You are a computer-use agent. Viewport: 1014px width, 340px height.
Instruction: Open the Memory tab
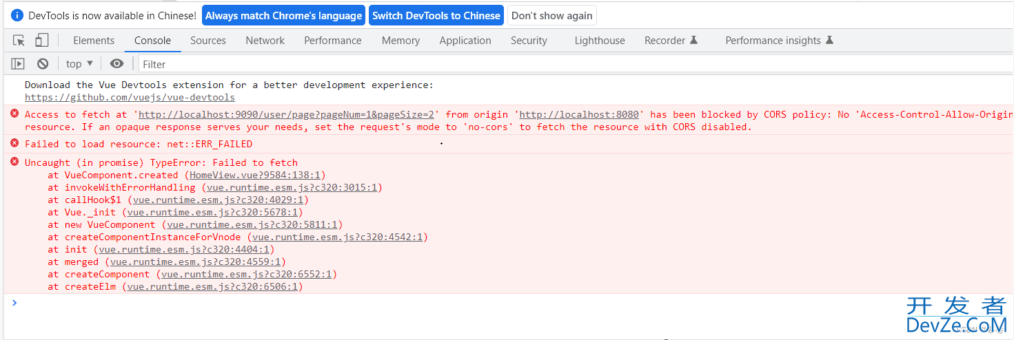[400, 40]
